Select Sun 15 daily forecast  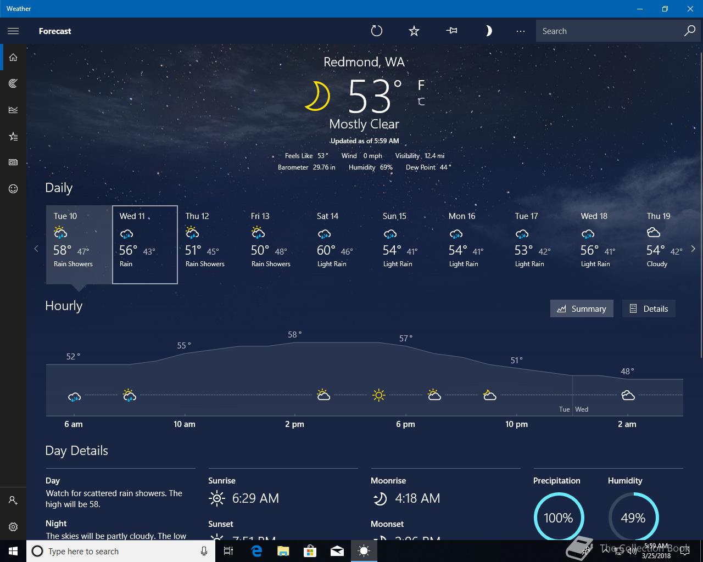409,245
